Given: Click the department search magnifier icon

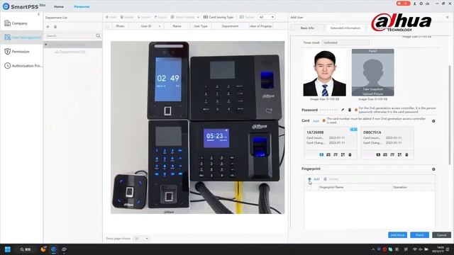Looking at the screenshot, I should 98,36.
